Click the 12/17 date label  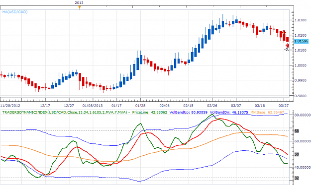[45, 106]
